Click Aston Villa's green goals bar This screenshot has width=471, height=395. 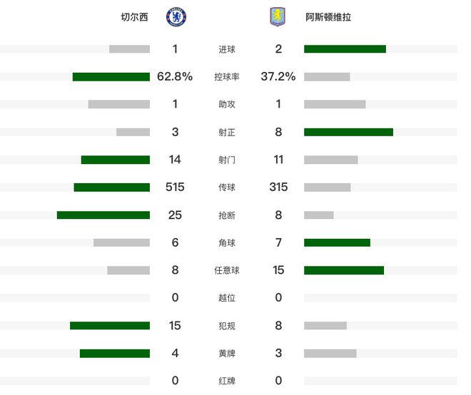coord(345,49)
